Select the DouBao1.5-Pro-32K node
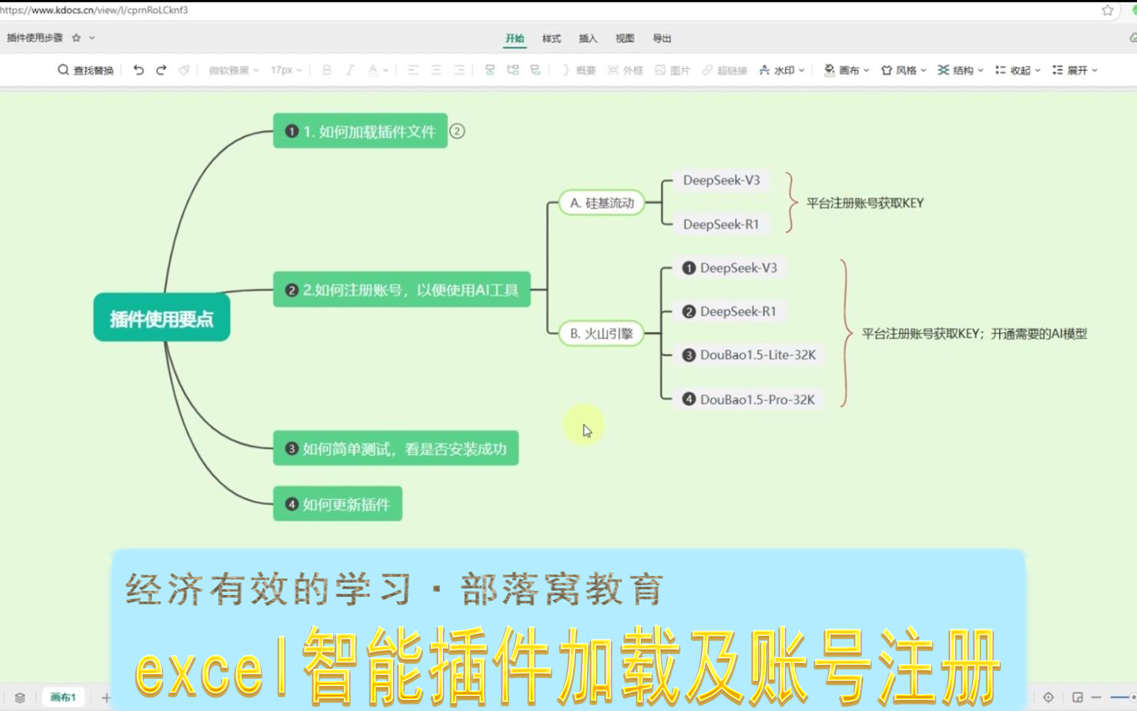Image resolution: width=1137 pixels, height=711 pixels. [749, 399]
